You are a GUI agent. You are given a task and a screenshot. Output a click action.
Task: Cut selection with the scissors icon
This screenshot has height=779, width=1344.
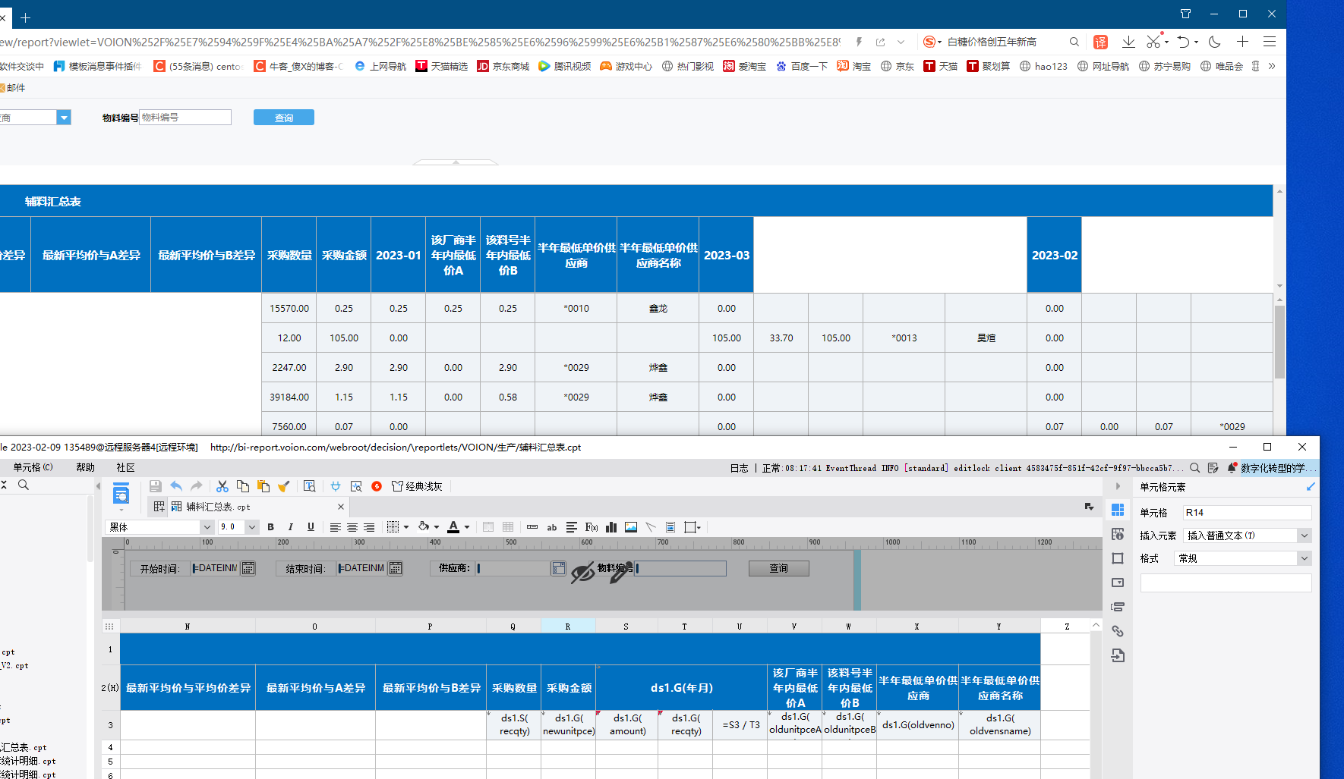(x=222, y=486)
